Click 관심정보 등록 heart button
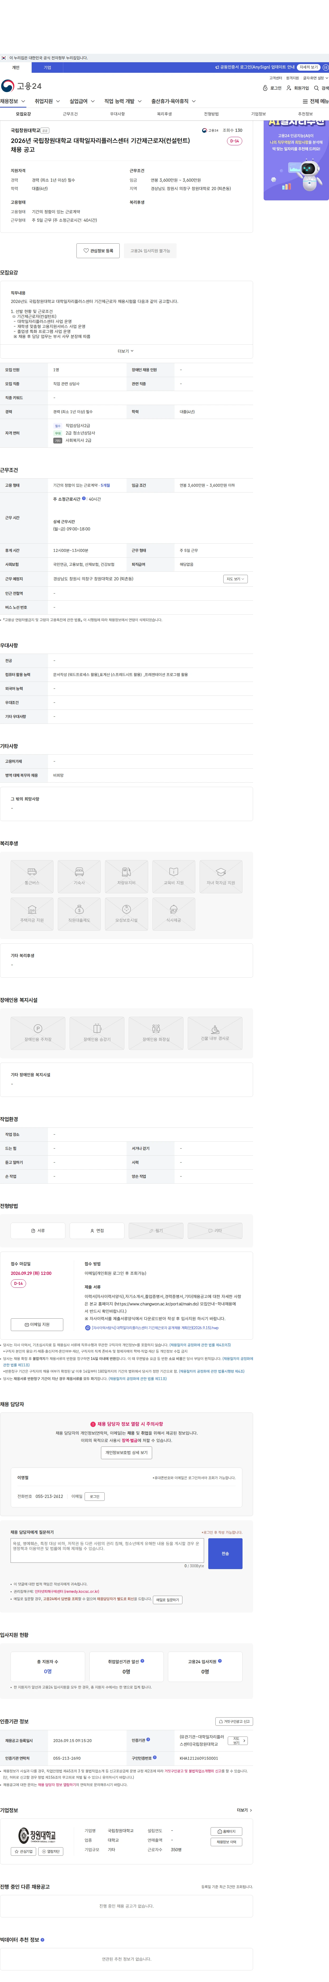Image resolution: width=329 pixels, height=1982 pixels. [98, 251]
